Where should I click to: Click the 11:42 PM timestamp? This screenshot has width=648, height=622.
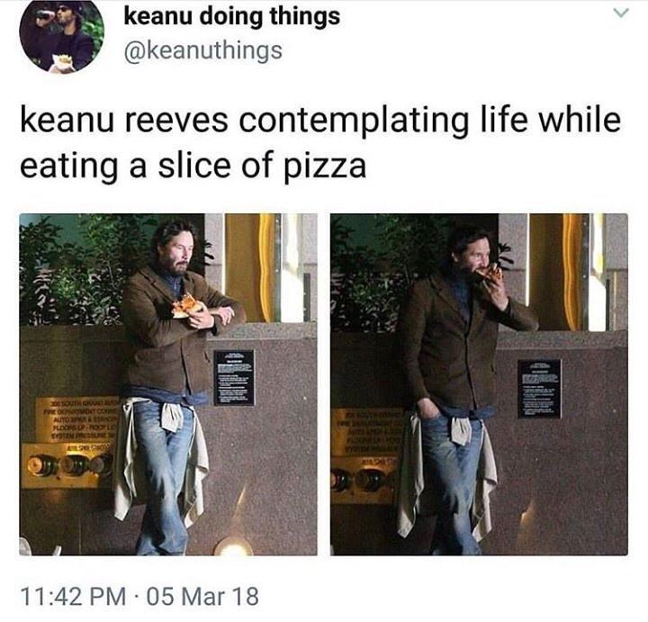click(x=73, y=597)
